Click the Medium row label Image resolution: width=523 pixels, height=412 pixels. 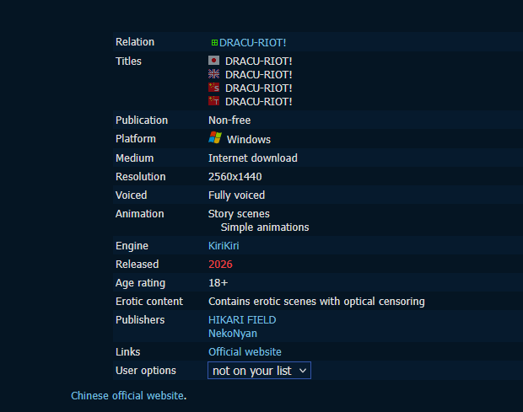(x=135, y=158)
